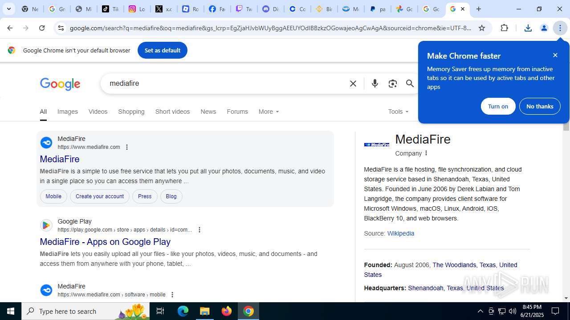Switch to the X tab
Viewport: 570px width, 320px height.
pyautogui.click(x=164, y=9)
